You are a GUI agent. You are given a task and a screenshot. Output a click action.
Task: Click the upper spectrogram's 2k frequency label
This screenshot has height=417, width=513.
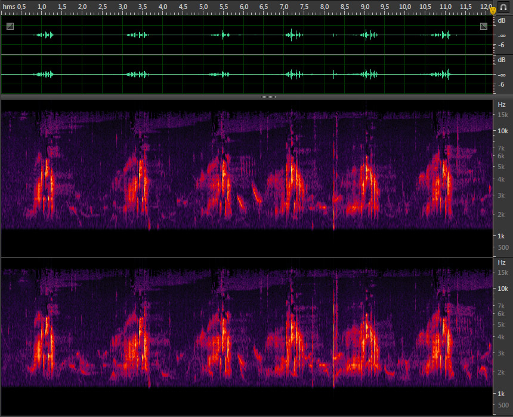coord(501,215)
